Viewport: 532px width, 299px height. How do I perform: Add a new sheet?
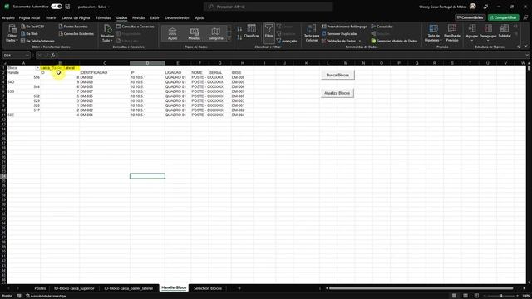pos(239,288)
